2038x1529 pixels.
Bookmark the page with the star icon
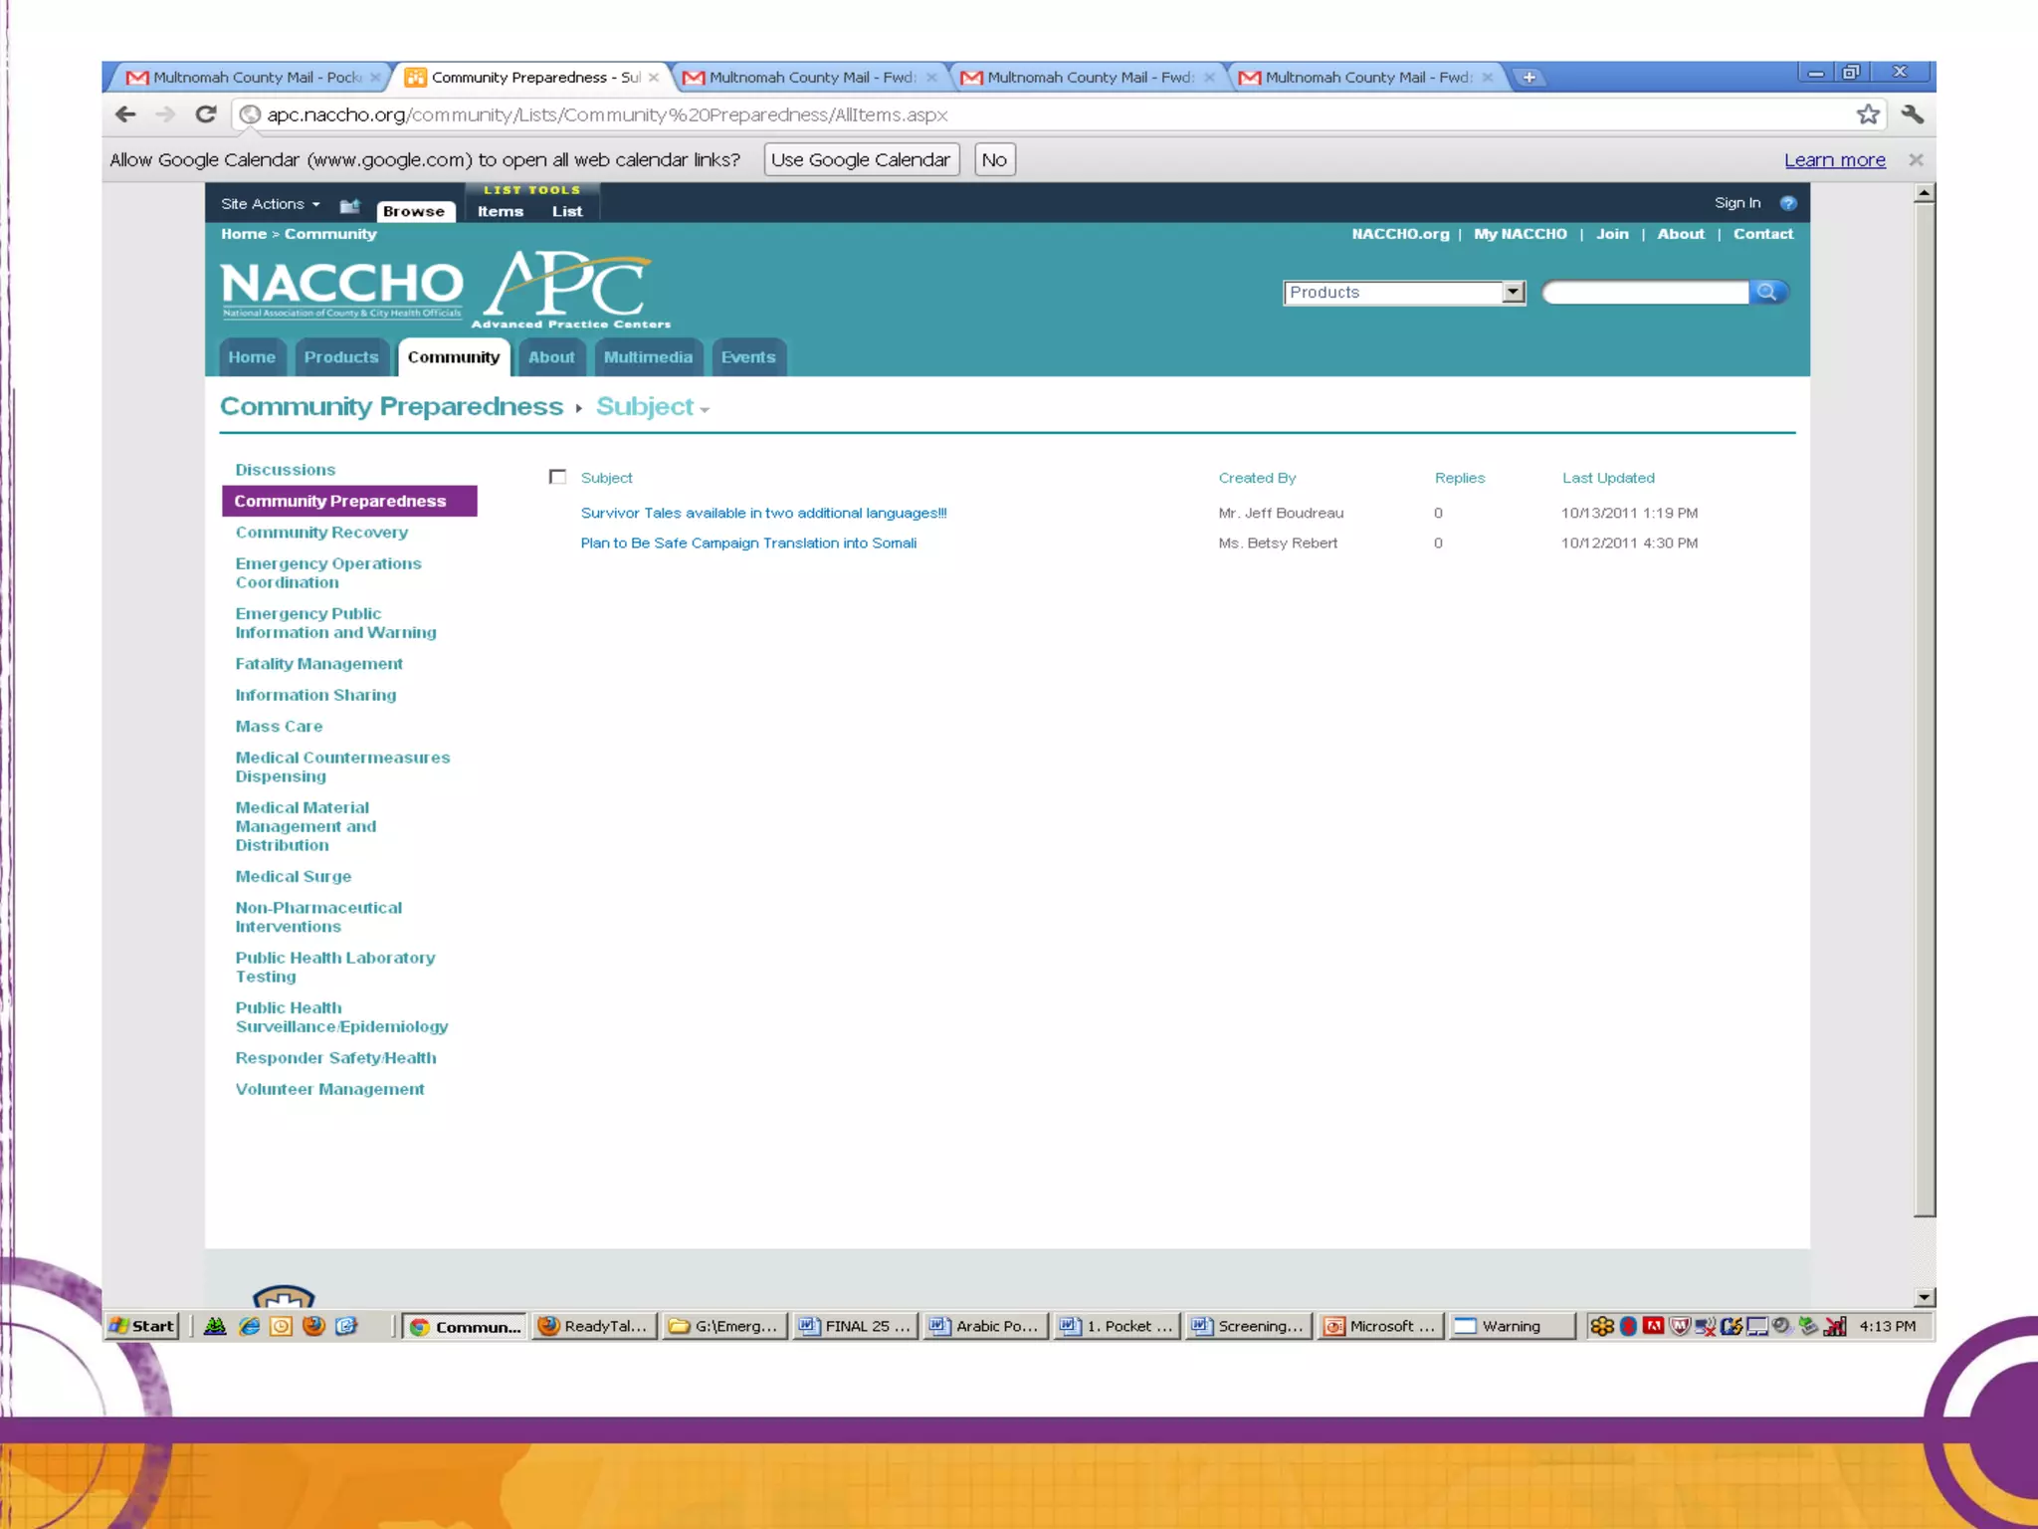pyautogui.click(x=1868, y=114)
